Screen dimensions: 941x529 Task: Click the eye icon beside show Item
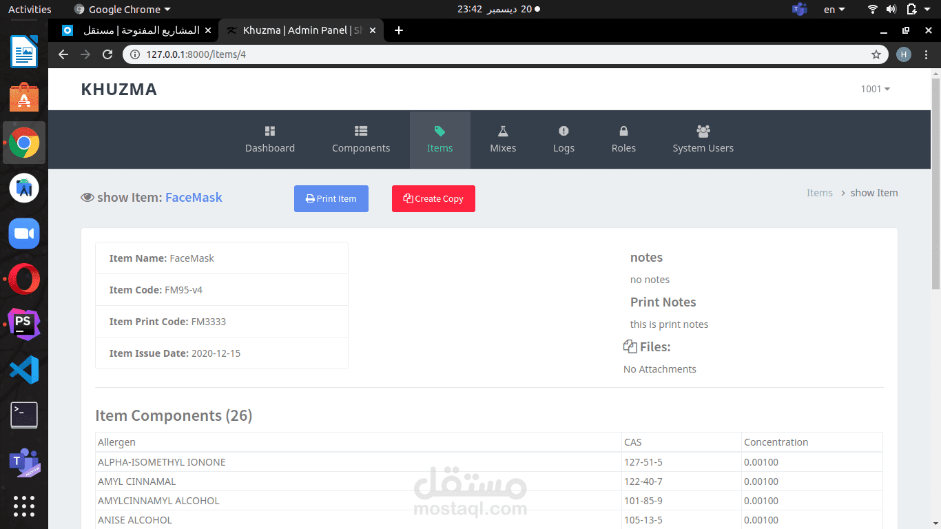tap(87, 198)
